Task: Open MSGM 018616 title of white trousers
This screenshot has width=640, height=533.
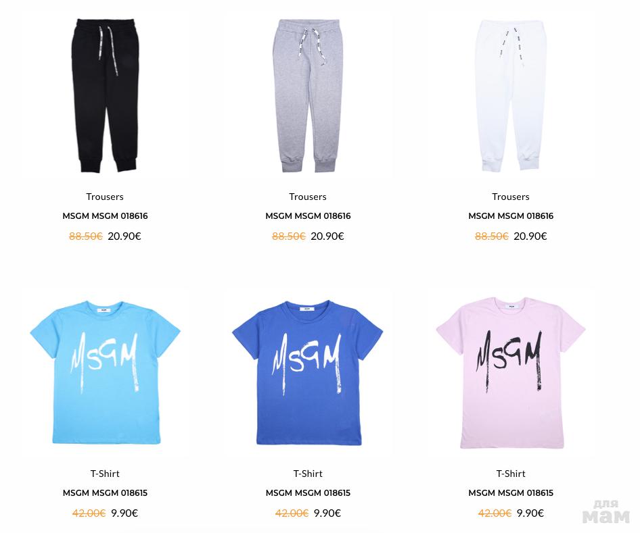Action: (x=511, y=216)
